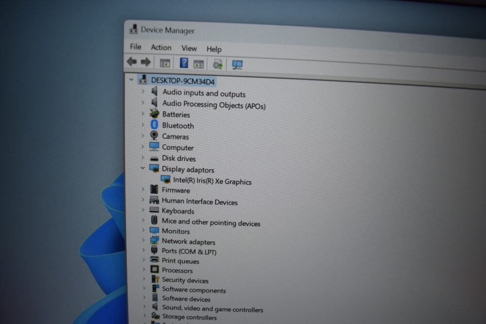
Task: Click the Bluetooth logo icon
Action: [x=154, y=124]
